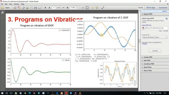This screenshot has width=169, height=95.
Task: Click the scrollbar down arrow
Action: click(139, 90)
